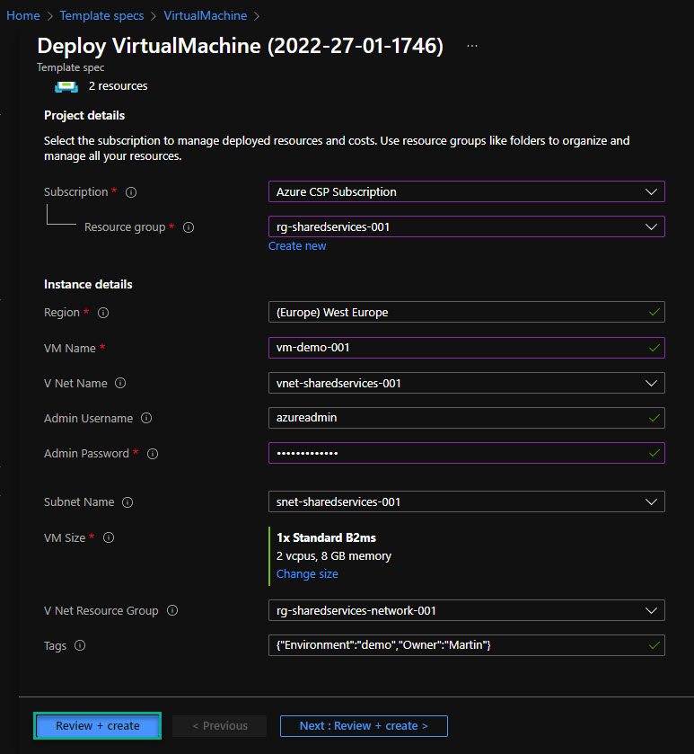Screen dimensions: 694x754
Task: Click the 'Project details' heading
Action: tap(84, 116)
